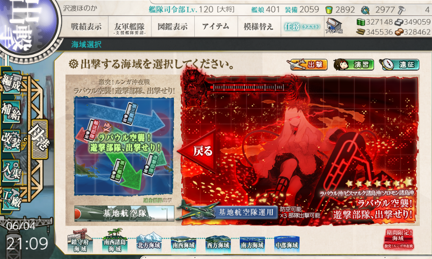Choose the 中部海域 world icon

pyautogui.click(x=287, y=243)
